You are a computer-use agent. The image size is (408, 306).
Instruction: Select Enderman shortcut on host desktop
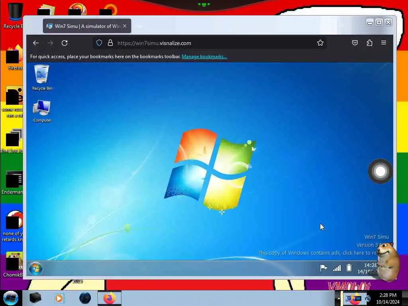point(12,182)
